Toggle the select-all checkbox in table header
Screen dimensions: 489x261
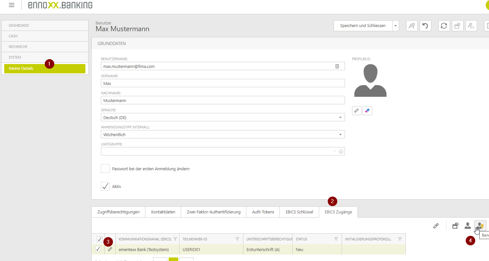tap(100, 239)
